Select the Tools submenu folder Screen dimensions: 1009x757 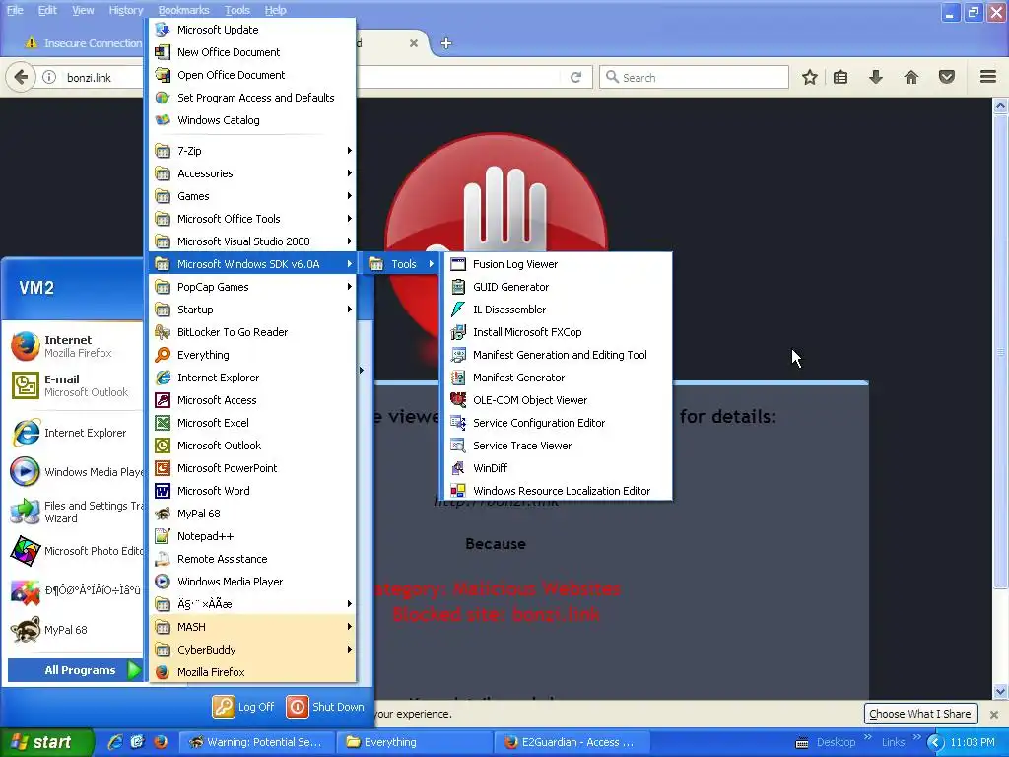(402, 264)
